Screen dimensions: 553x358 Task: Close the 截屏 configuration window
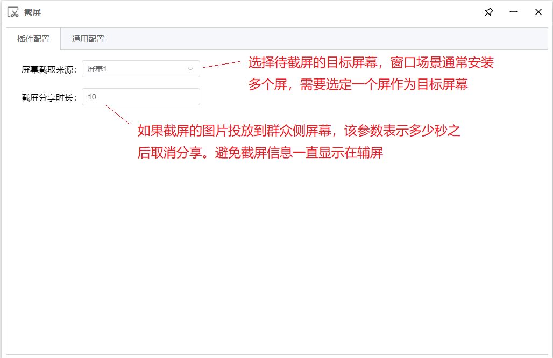point(538,12)
